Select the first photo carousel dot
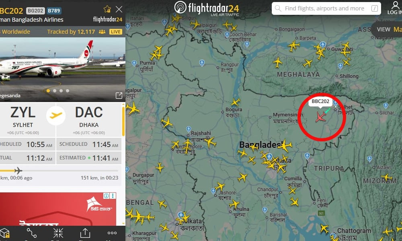The width and height of the screenshot is (402, 241). click(x=48, y=91)
